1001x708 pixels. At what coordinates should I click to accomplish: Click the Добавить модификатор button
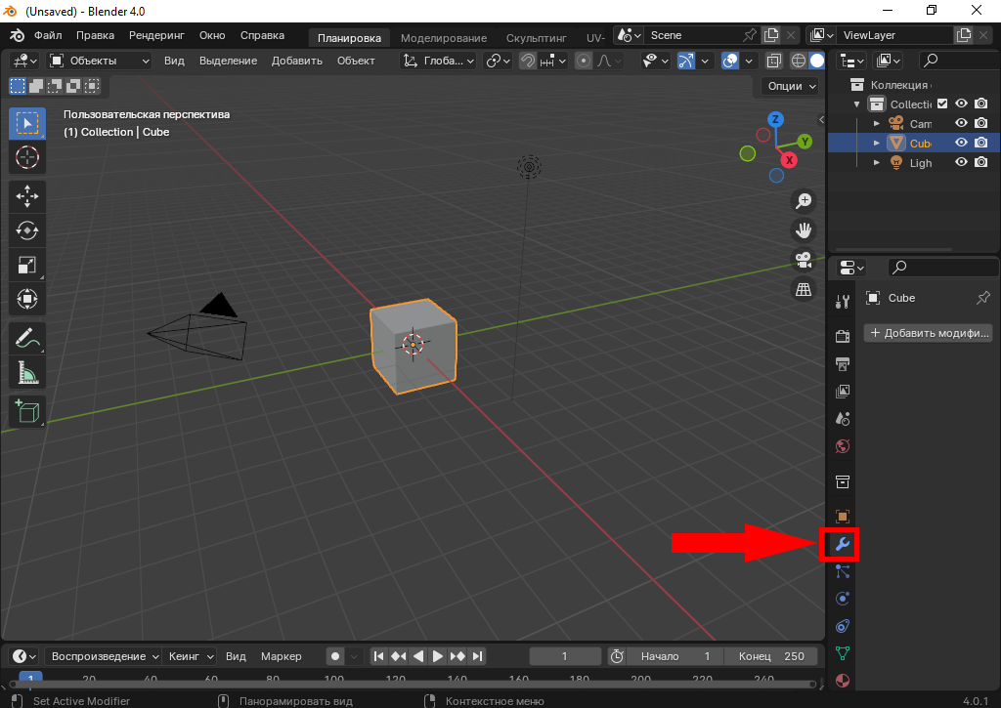coord(928,333)
